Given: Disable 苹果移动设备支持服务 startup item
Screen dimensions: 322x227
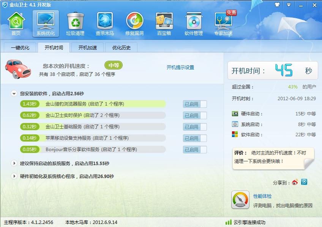Looking at the screenshot, I should click(194, 138).
